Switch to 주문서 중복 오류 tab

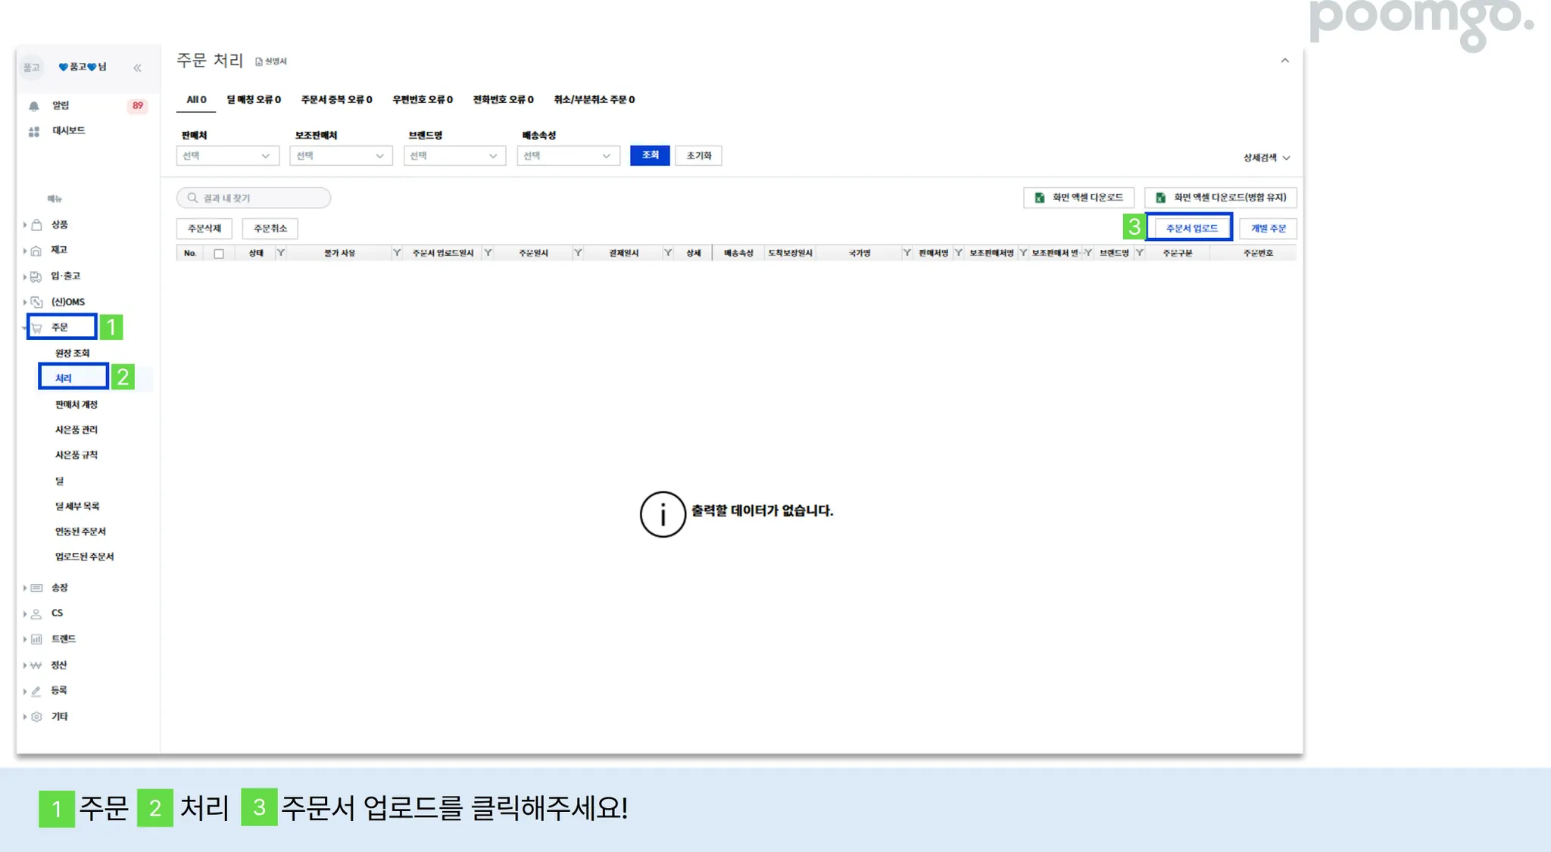[336, 100]
